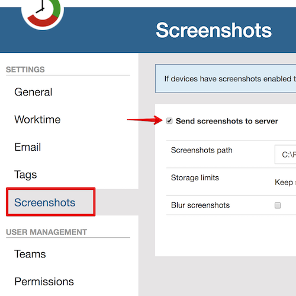Click the Storage limits row label
296x296 pixels.
point(195,177)
